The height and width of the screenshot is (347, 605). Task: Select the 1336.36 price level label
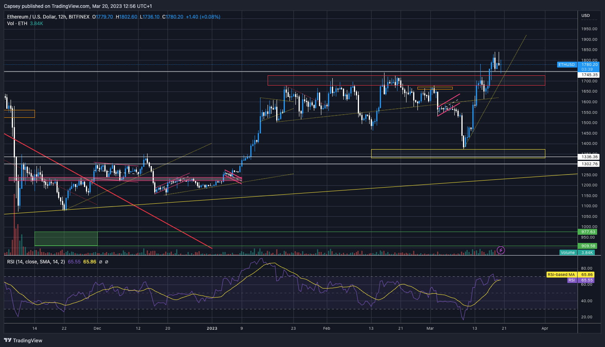pyautogui.click(x=589, y=157)
